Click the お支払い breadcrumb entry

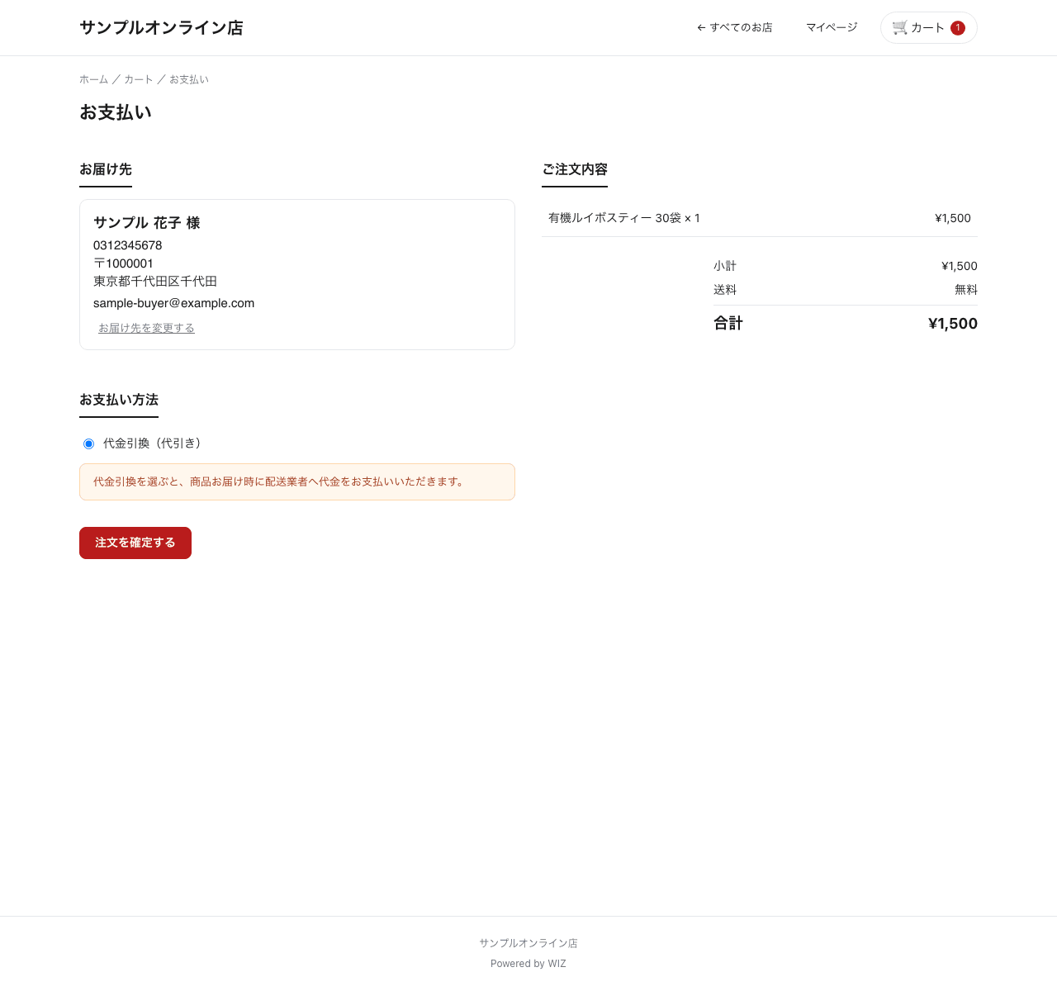189,79
